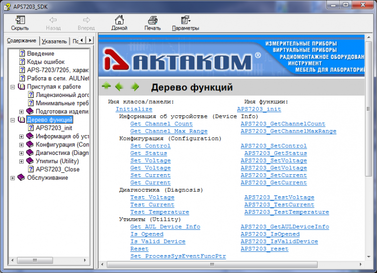Open the APS7203_init function link in the page
Screen dimensions: 377x273
(259, 109)
